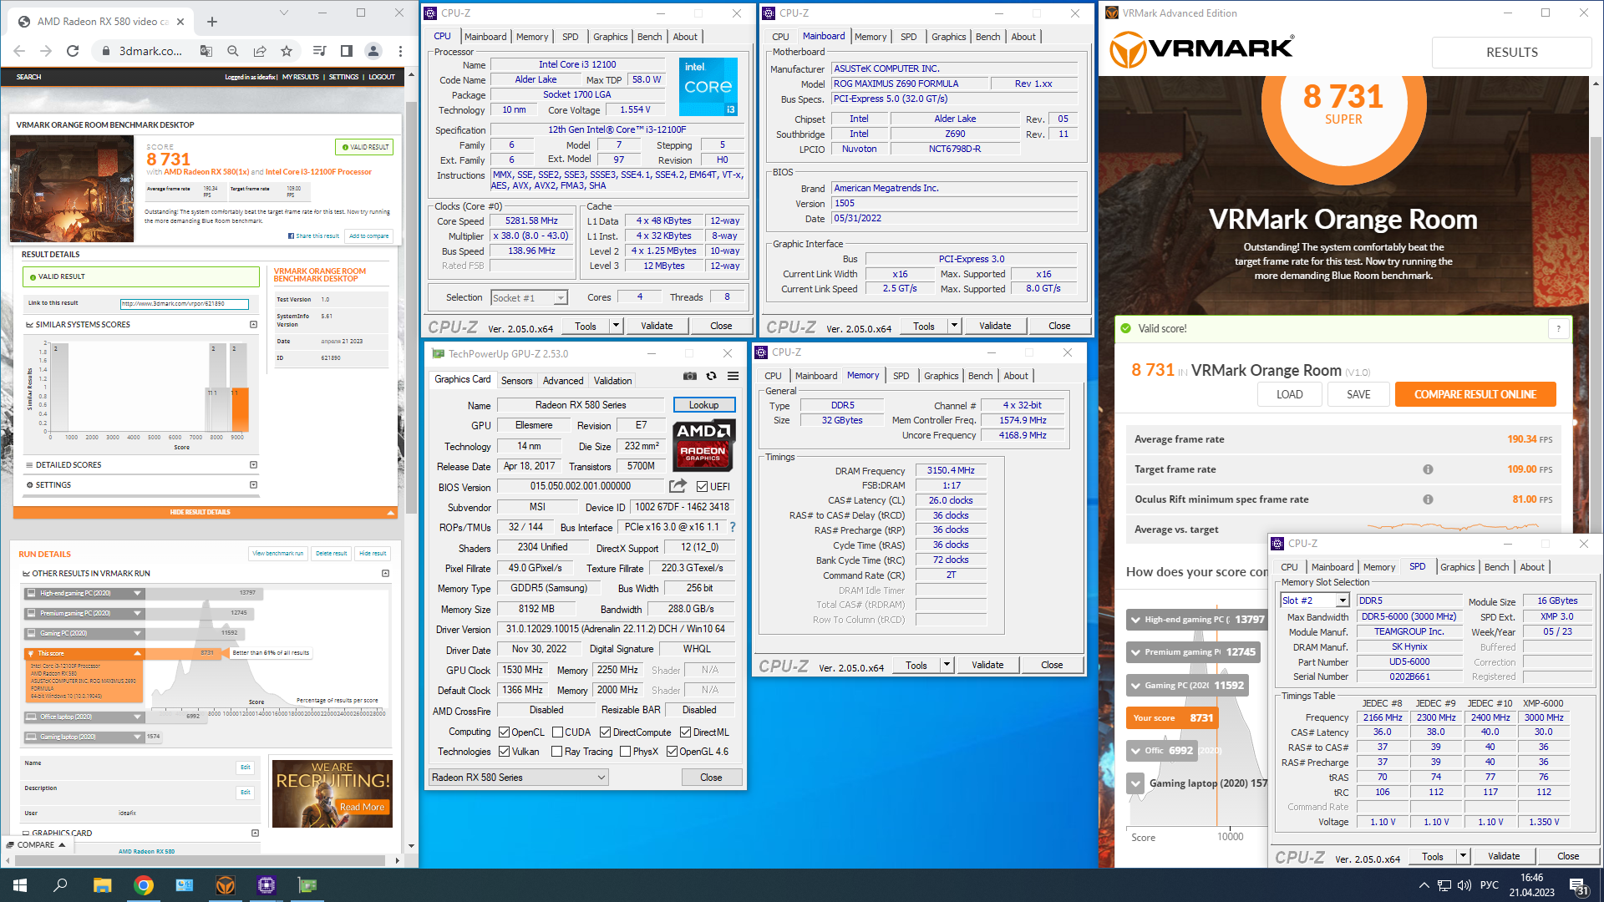Open the Bench tab in CPU-Z CPU window
The image size is (1604, 902).
coord(649,37)
